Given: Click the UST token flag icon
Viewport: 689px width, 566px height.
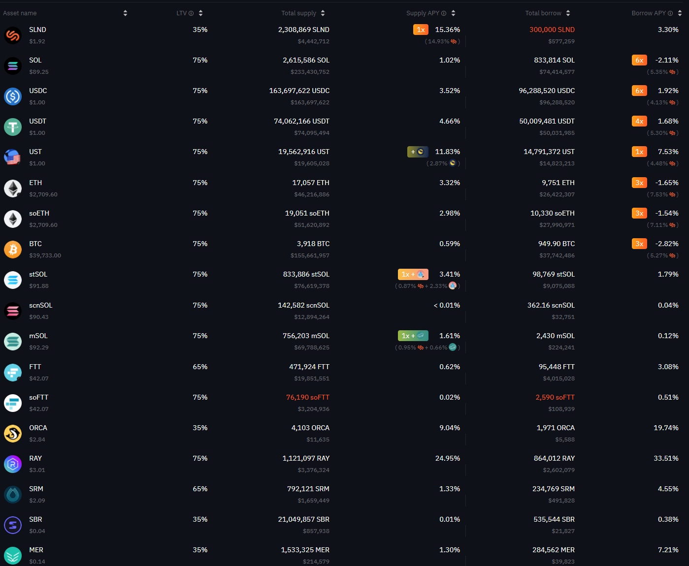Looking at the screenshot, I should tap(13, 157).
